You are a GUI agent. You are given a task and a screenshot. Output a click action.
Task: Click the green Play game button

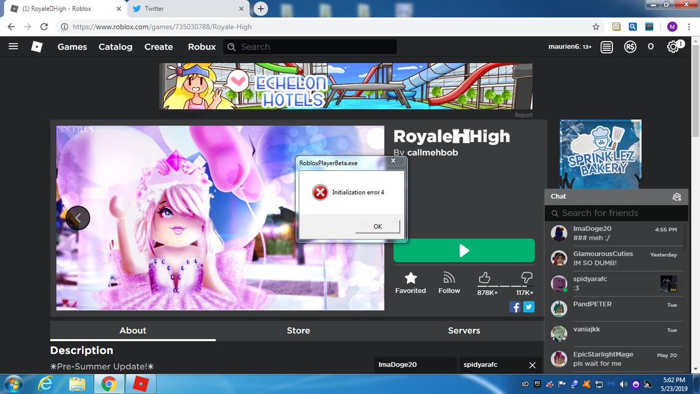464,250
